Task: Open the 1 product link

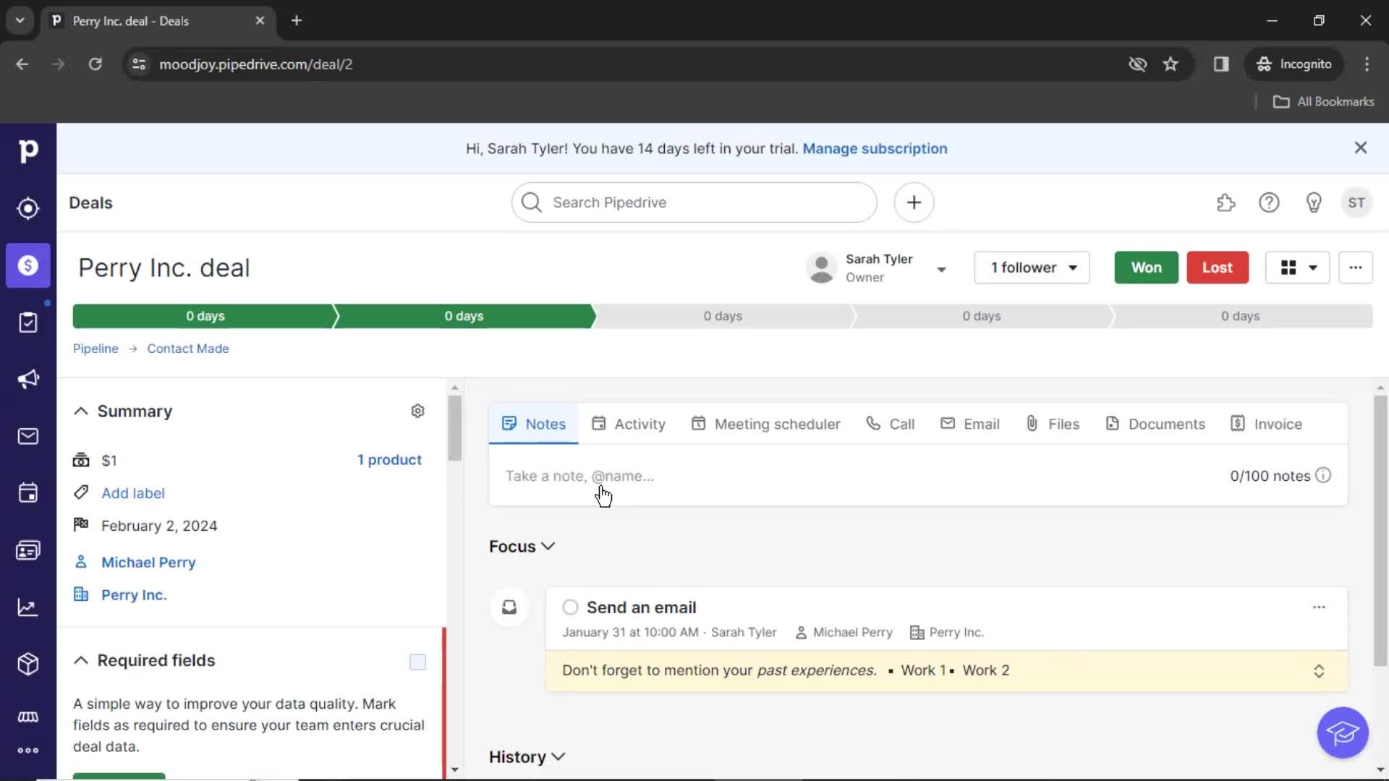Action: click(x=389, y=460)
